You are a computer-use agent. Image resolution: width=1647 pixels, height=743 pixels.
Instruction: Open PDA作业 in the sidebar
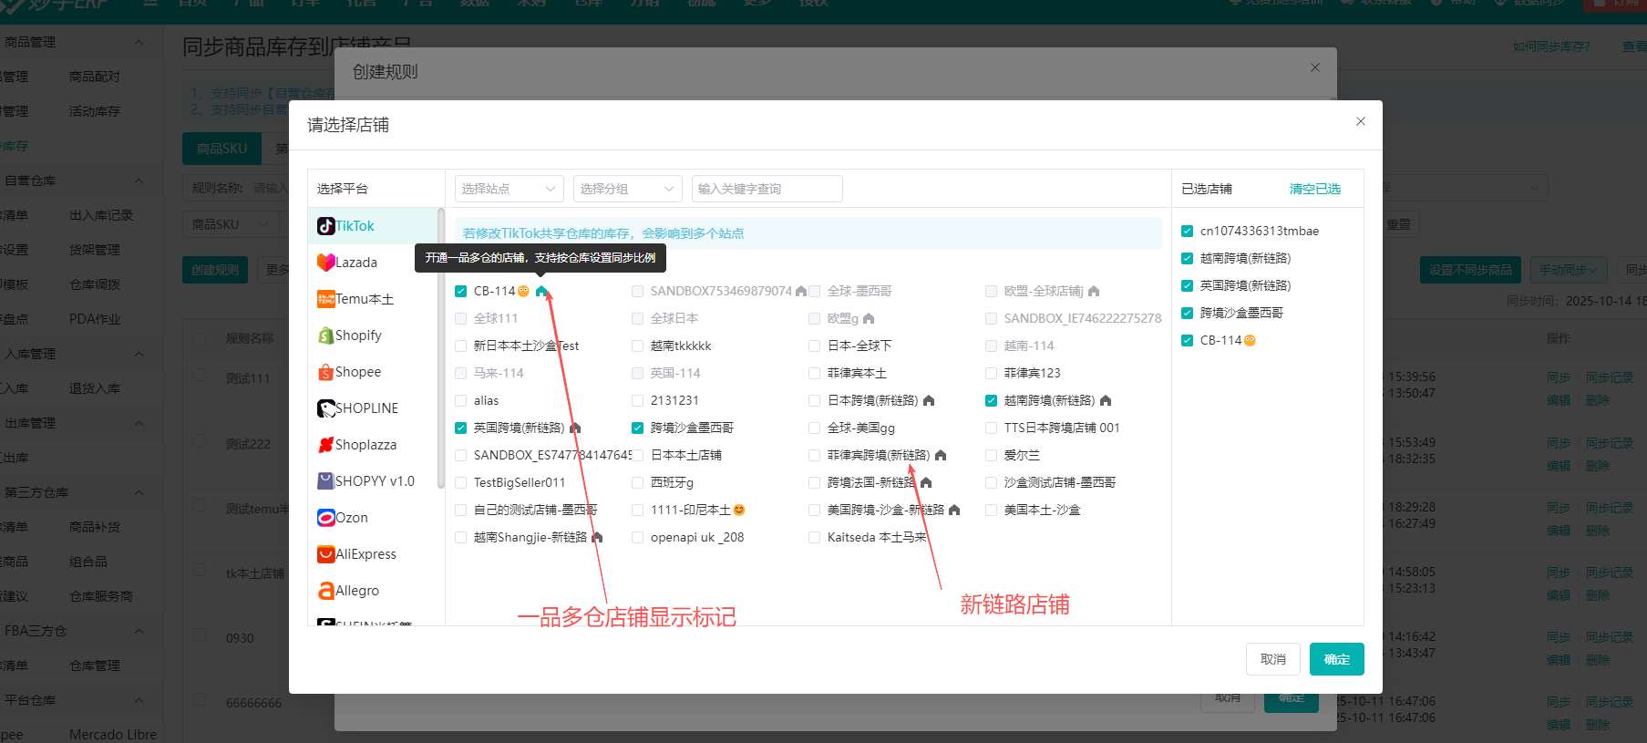tap(95, 319)
